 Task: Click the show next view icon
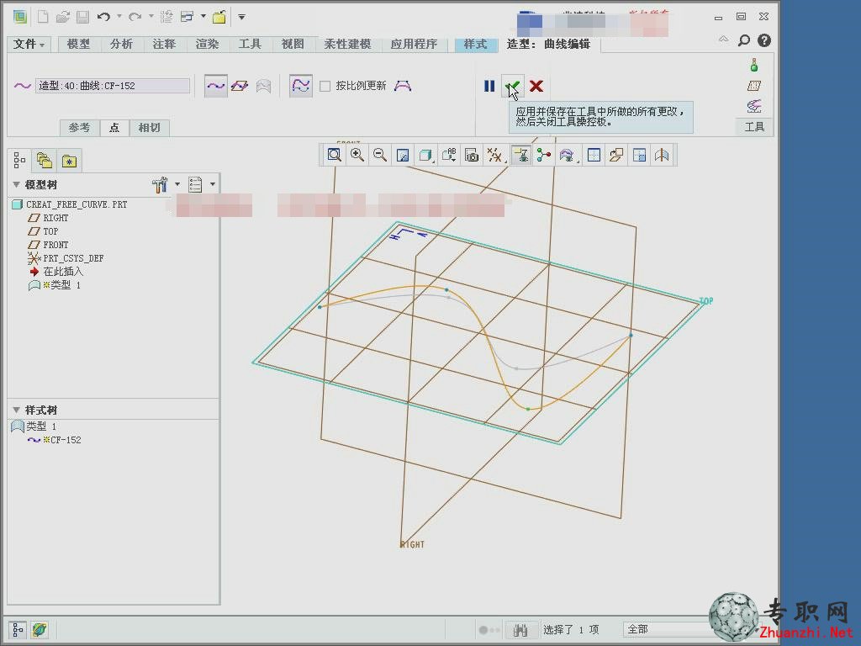(639, 156)
